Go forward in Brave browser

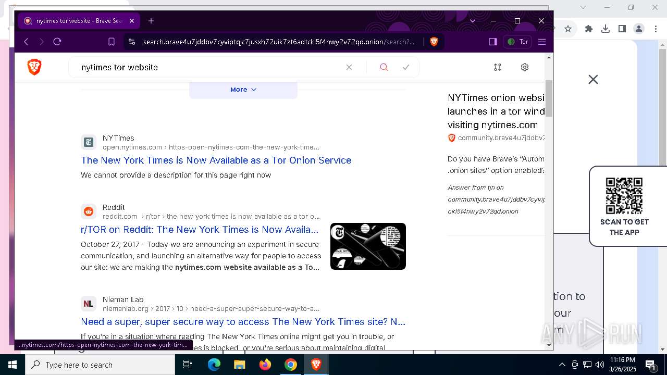pos(42,42)
